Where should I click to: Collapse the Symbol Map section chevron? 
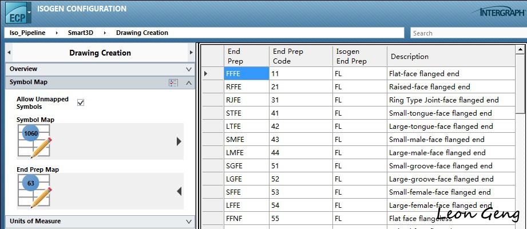pyautogui.click(x=189, y=82)
